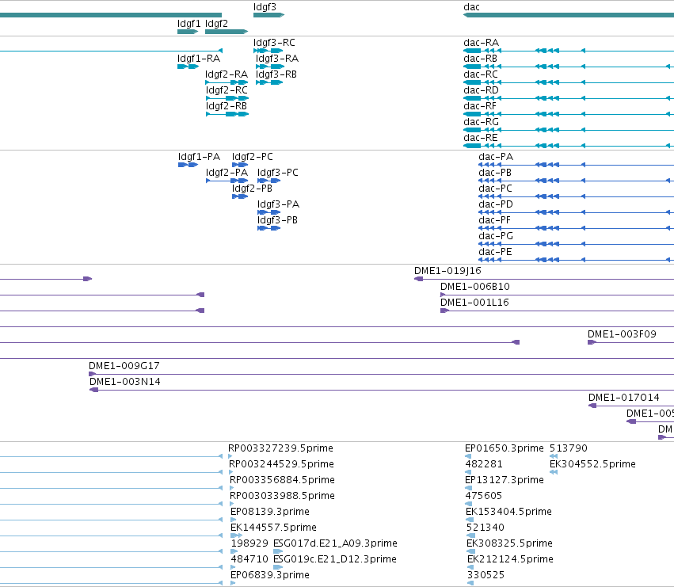This screenshot has width=674, height=587.
Task: Select the RP003327239.5prime feature
Action: click(230, 456)
